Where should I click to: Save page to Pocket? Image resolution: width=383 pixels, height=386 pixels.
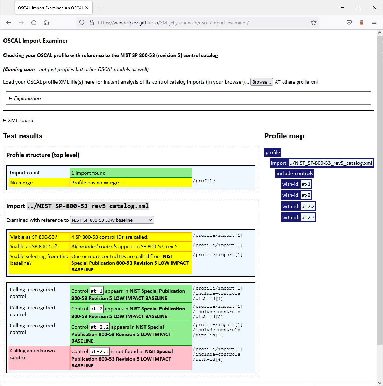[349, 23]
